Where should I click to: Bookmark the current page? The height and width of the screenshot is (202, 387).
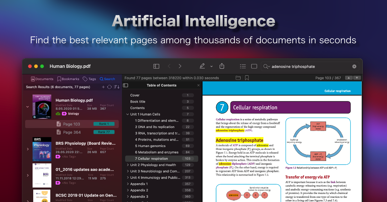[247, 78]
